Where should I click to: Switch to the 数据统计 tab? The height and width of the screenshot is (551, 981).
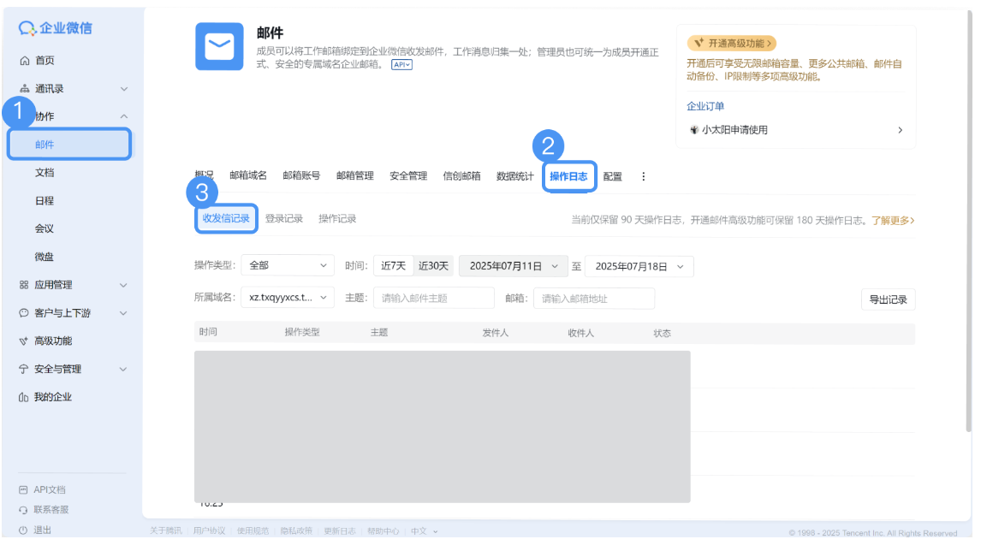pos(515,176)
